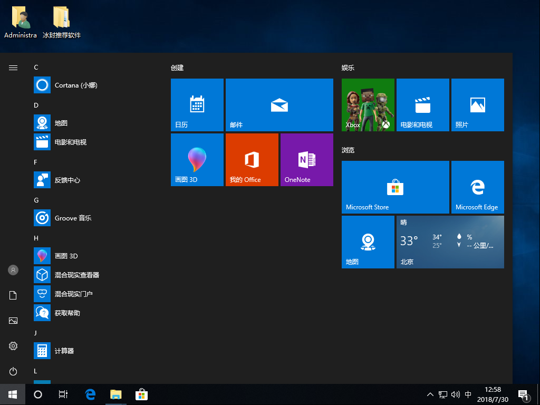The width and height of the screenshot is (540, 405).
Task: Switch the 中 input method indicator
Action: pyautogui.click(x=468, y=394)
